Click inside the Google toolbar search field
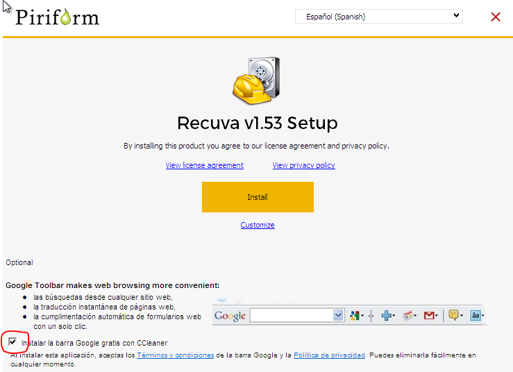This screenshot has width=513, height=372. pyautogui.click(x=291, y=316)
